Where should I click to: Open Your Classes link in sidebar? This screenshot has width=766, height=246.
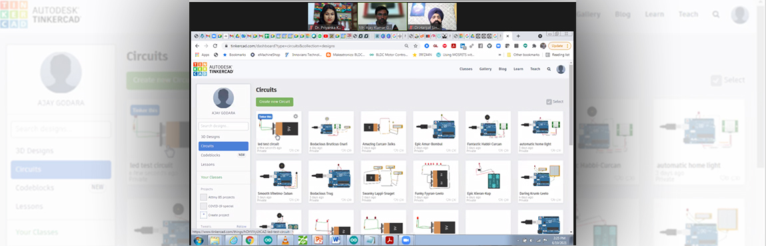[x=212, y=177]
